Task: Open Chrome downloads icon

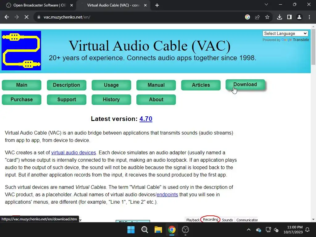Action: click(x=280, y=17)
